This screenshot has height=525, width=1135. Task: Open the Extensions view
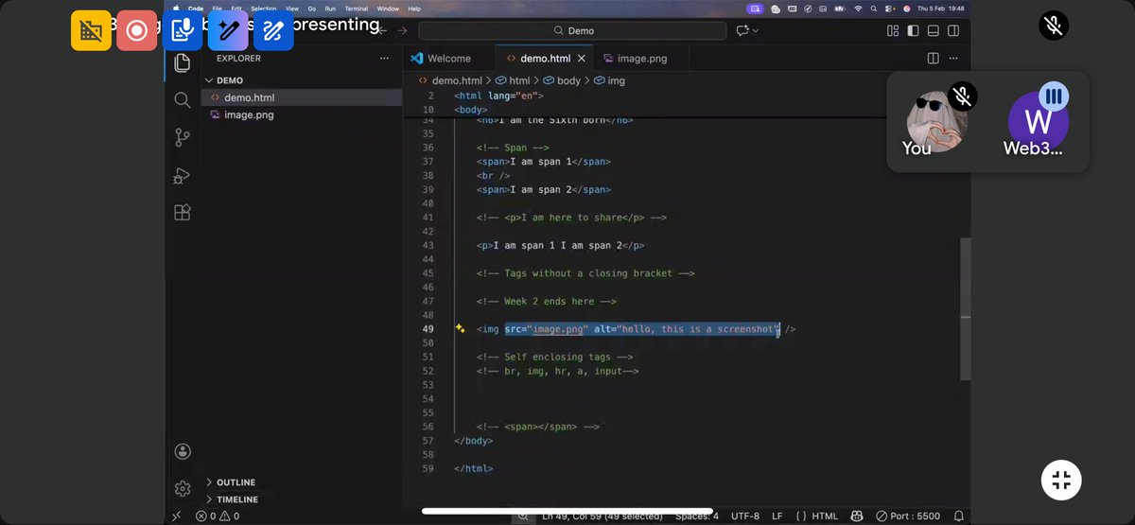coord(183,213)
